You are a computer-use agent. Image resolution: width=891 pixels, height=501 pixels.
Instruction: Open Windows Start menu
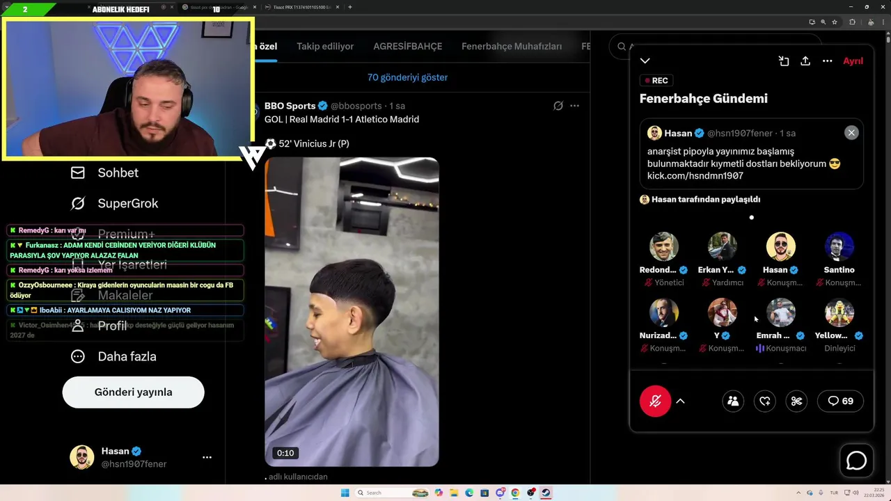point(345,493)
